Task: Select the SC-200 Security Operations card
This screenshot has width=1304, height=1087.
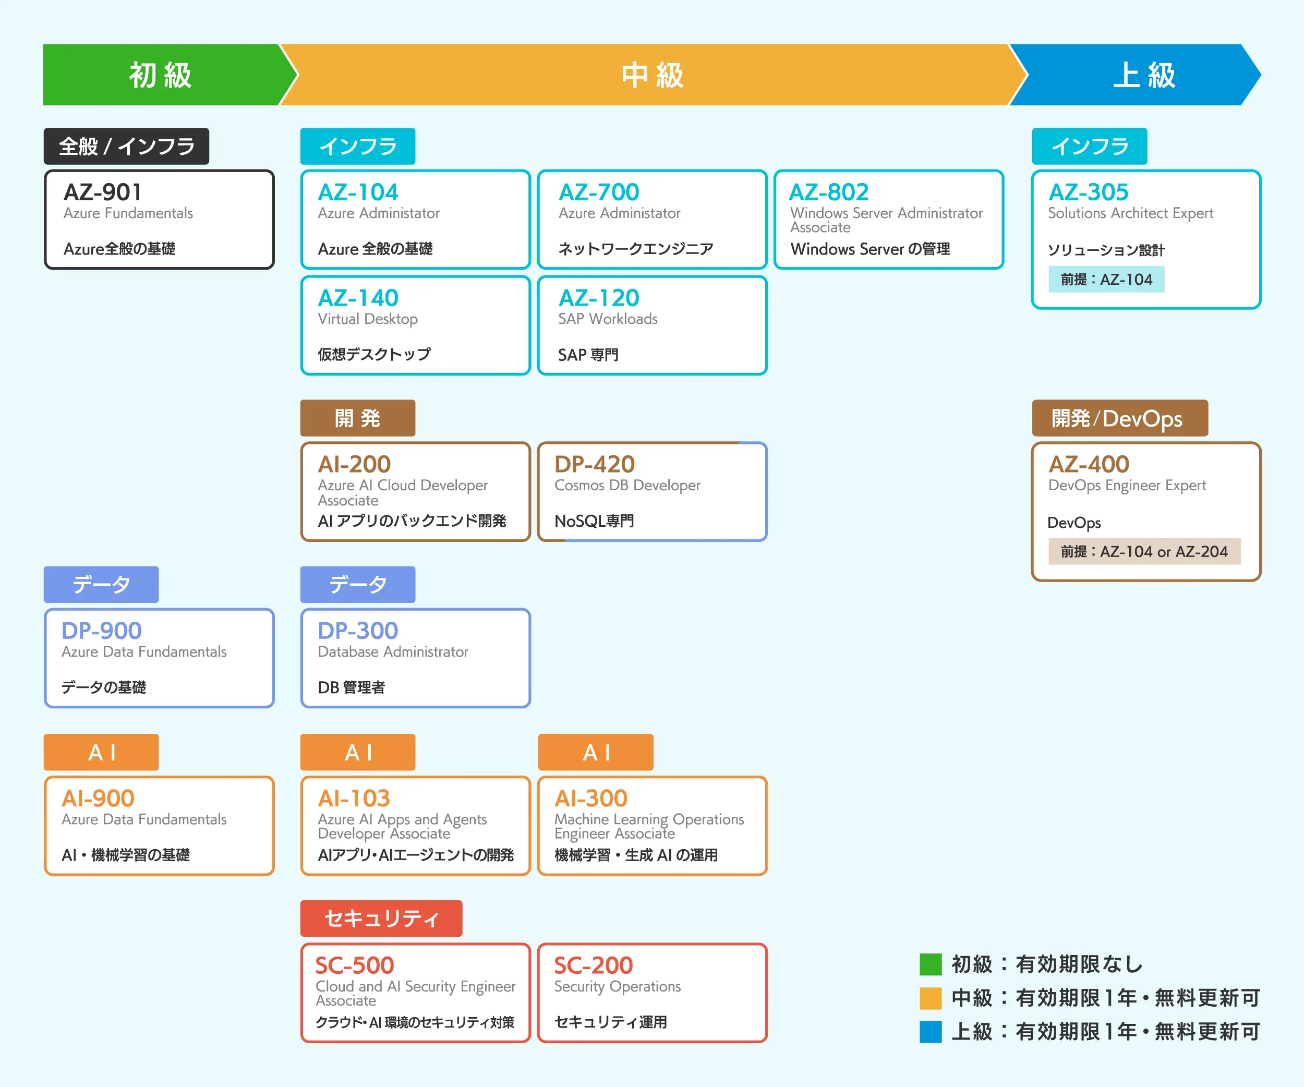Action: point(652,993)
